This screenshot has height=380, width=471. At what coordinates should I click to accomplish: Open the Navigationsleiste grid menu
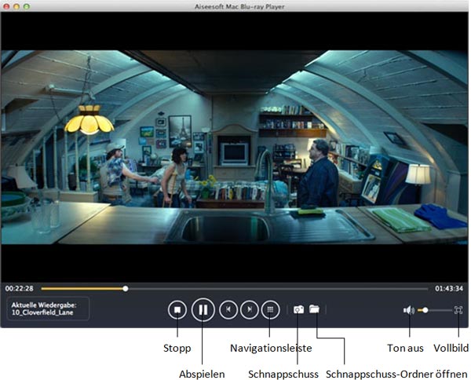click(x=270, y=309)
